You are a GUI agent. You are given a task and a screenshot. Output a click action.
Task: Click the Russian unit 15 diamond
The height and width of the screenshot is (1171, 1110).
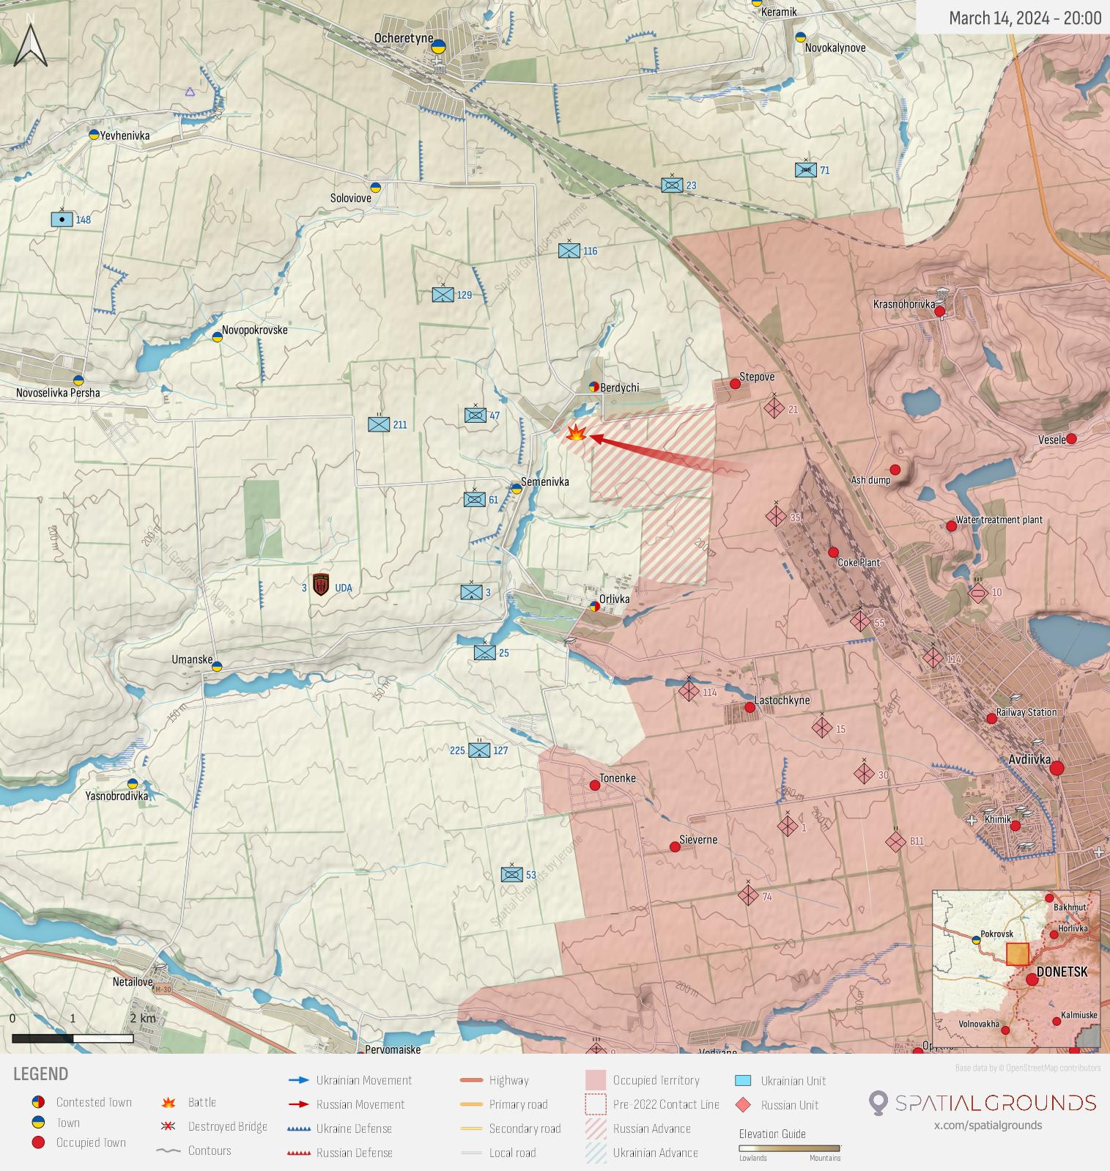point(822,728)
